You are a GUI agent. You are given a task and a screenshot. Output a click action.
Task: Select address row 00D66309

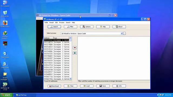[x=56, y=68]
